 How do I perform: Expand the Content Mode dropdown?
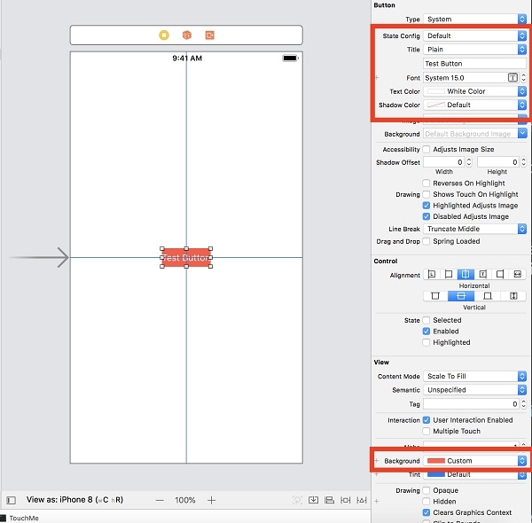[475, 377]
